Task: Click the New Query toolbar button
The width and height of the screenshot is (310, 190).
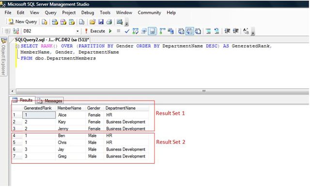Action: (x=23, y=22)
